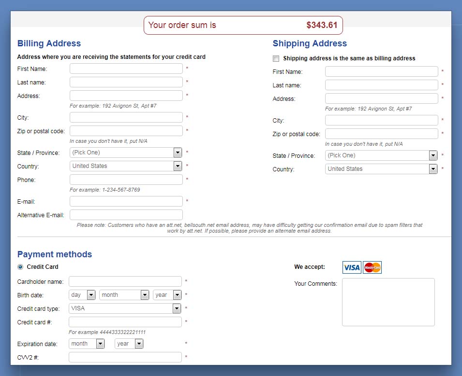Click the shipping Zip or postal code field

(381, 134)
